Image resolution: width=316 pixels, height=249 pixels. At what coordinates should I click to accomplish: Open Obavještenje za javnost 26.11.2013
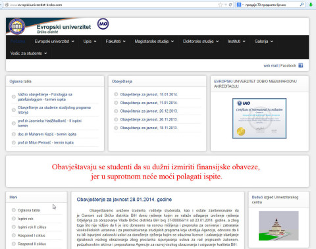[x=149, y=119]
